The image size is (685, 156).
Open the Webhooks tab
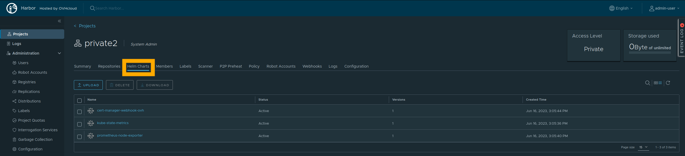coord(312,66)
